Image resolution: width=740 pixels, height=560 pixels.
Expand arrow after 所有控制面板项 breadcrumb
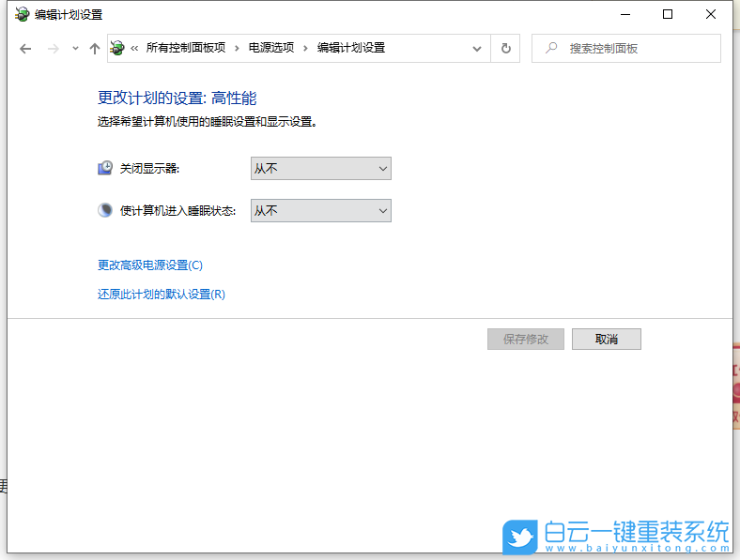(x=237, y=48)
